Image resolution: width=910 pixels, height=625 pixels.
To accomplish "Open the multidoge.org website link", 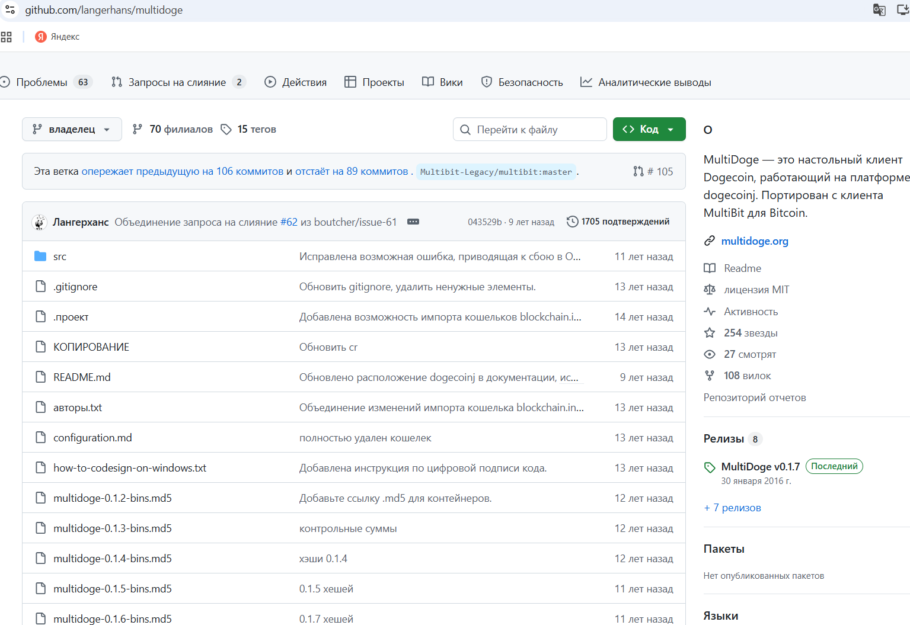I will coord(754,241).
